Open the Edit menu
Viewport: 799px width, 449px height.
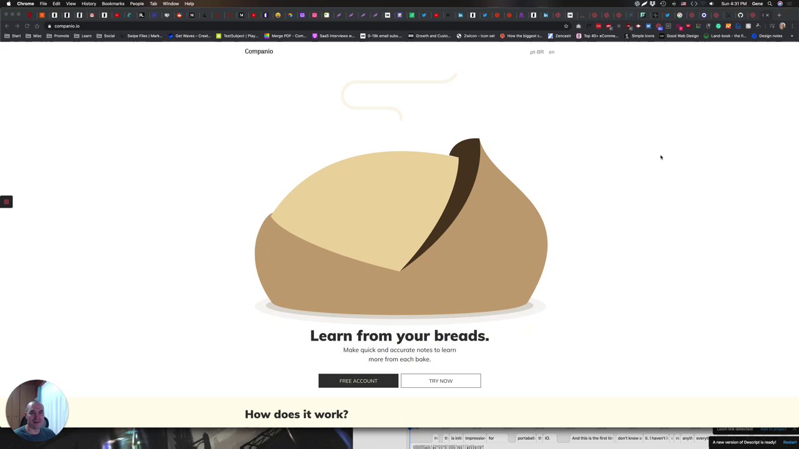(x=56, y=4)
